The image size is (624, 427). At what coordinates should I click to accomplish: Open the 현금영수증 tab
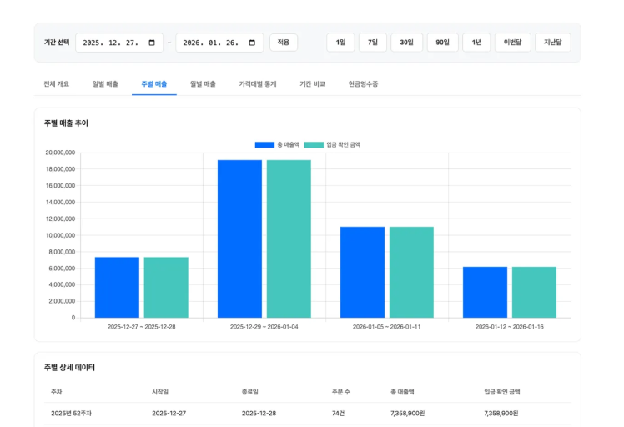(363, 84)
